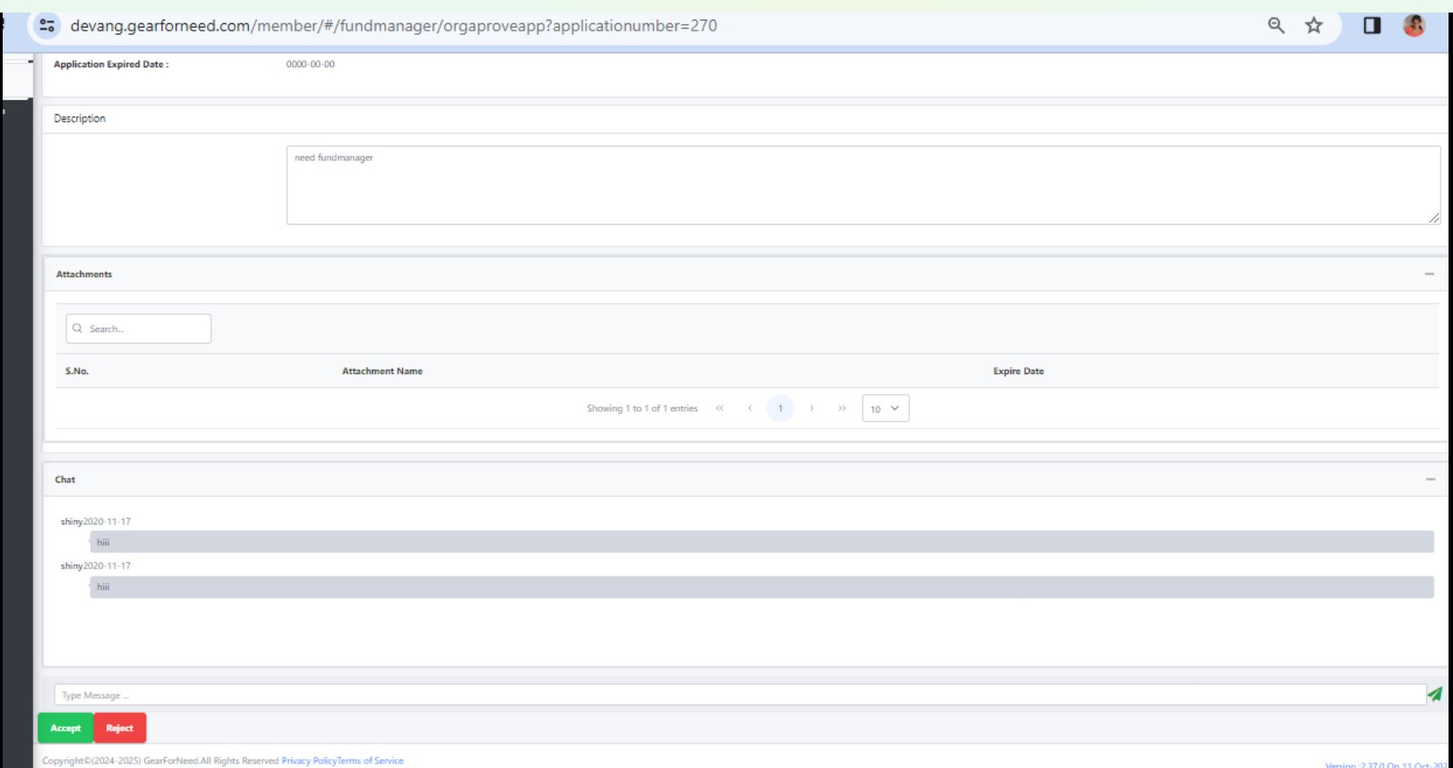Image resolution: width=1453 pixels, height=768 pixels.
Task: Open the Privacy Policy link
Action: [x=309, y=761]
